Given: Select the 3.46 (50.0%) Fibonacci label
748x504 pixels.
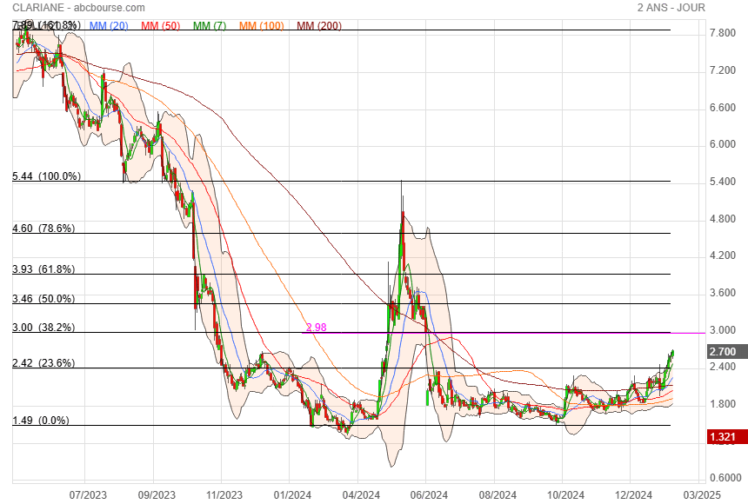Looking at the screenshot, I should click(x=43, y=299).
